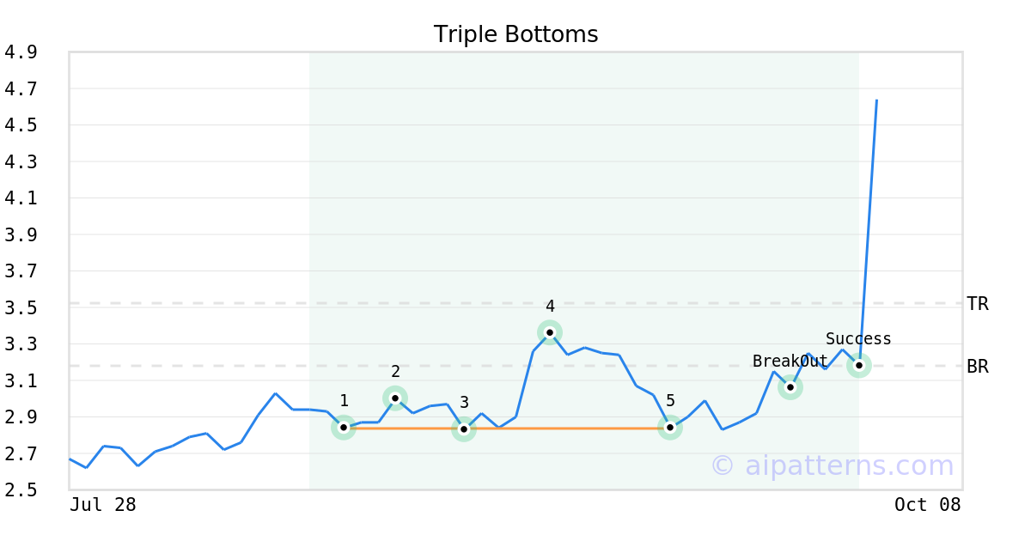Click the 4.9 y-axis price label
This screenshot has height=541, width=1031.
pyautogui.click(x=21, y=52)
